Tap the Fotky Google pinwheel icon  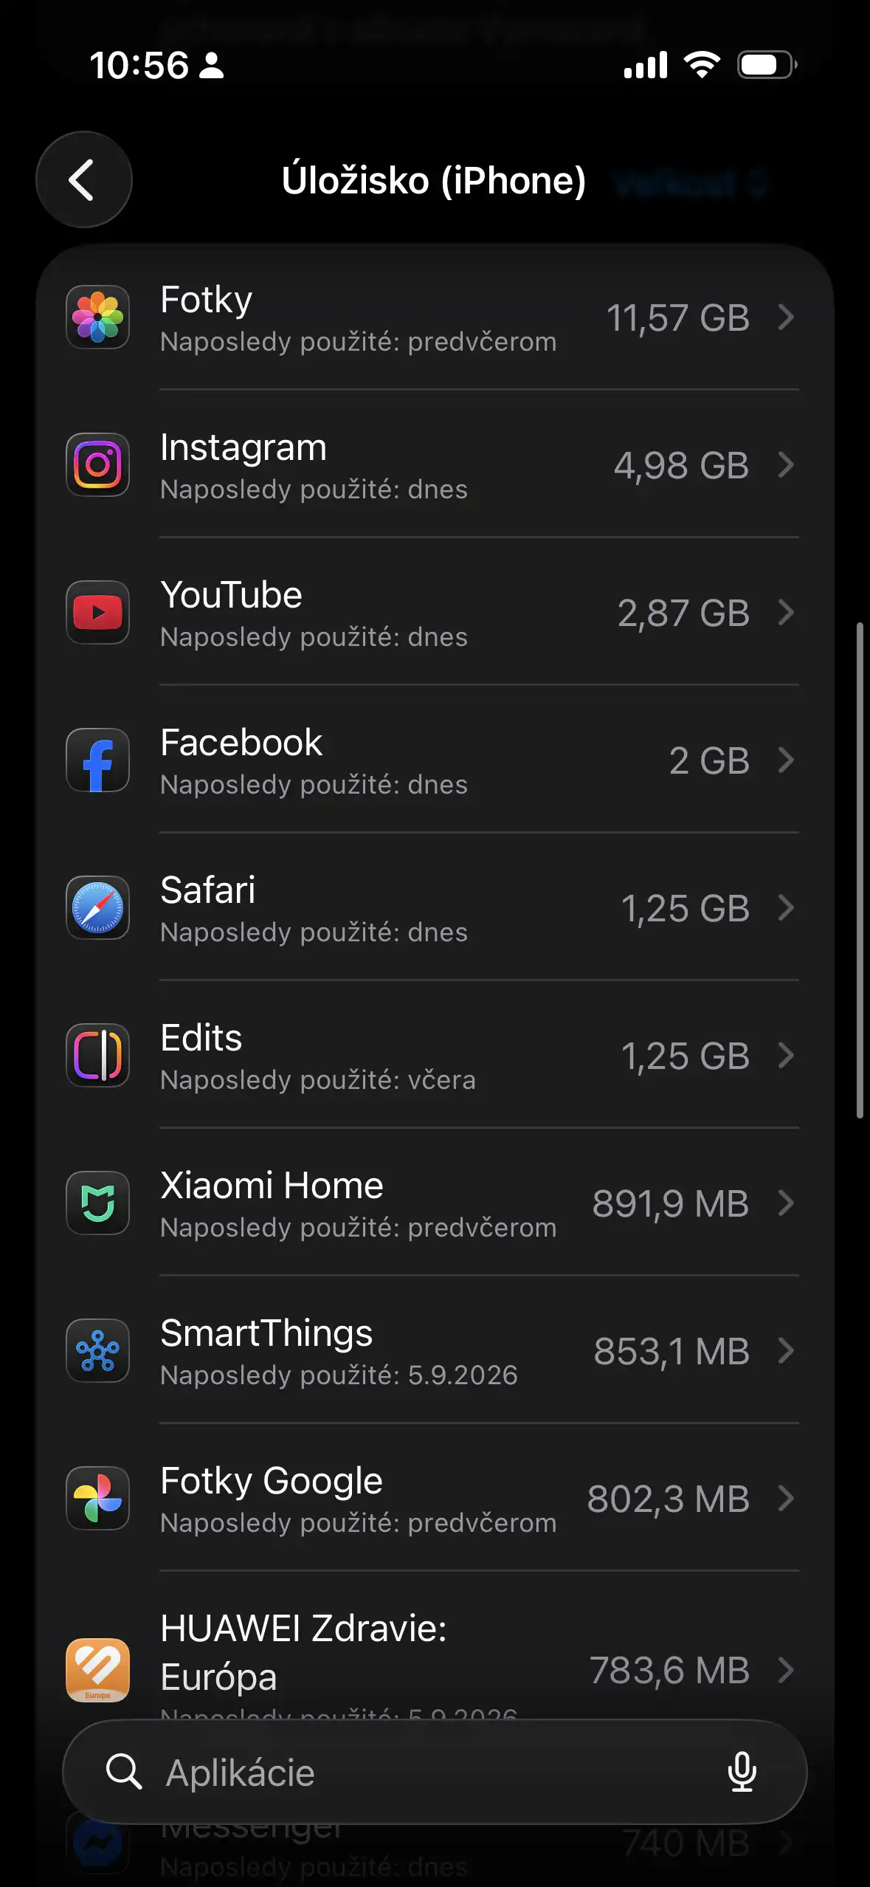(97, 1499)
